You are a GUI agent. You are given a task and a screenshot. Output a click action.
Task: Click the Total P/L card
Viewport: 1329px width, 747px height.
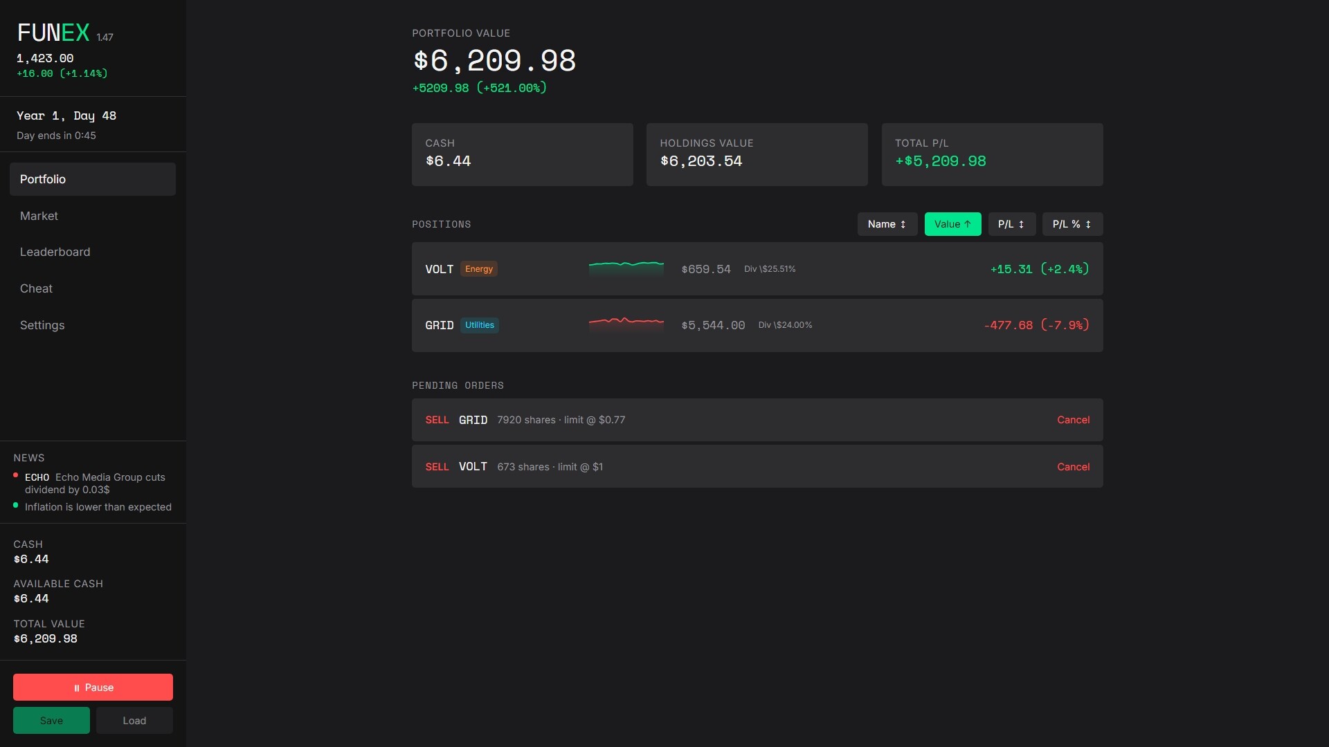993,154
